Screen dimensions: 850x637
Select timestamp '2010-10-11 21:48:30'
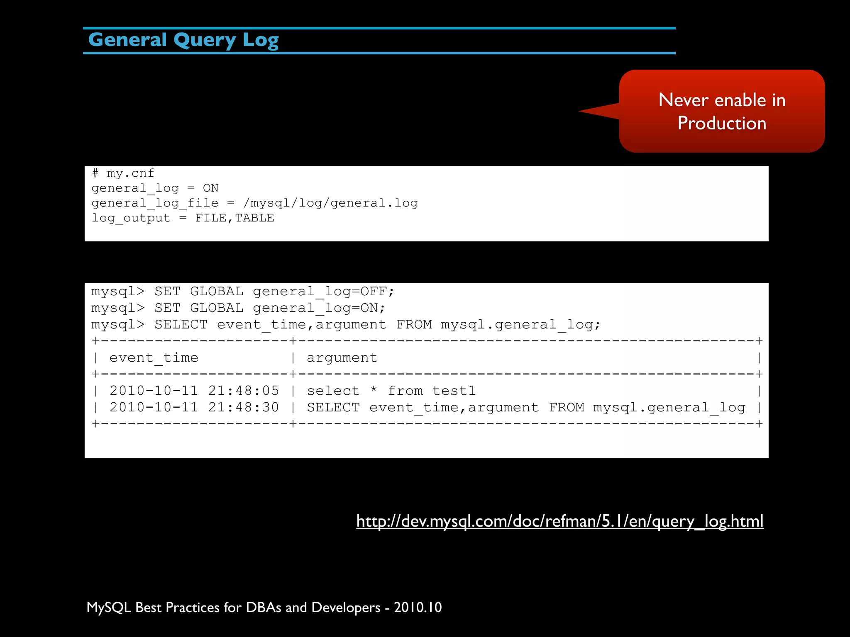click(194, 407)
